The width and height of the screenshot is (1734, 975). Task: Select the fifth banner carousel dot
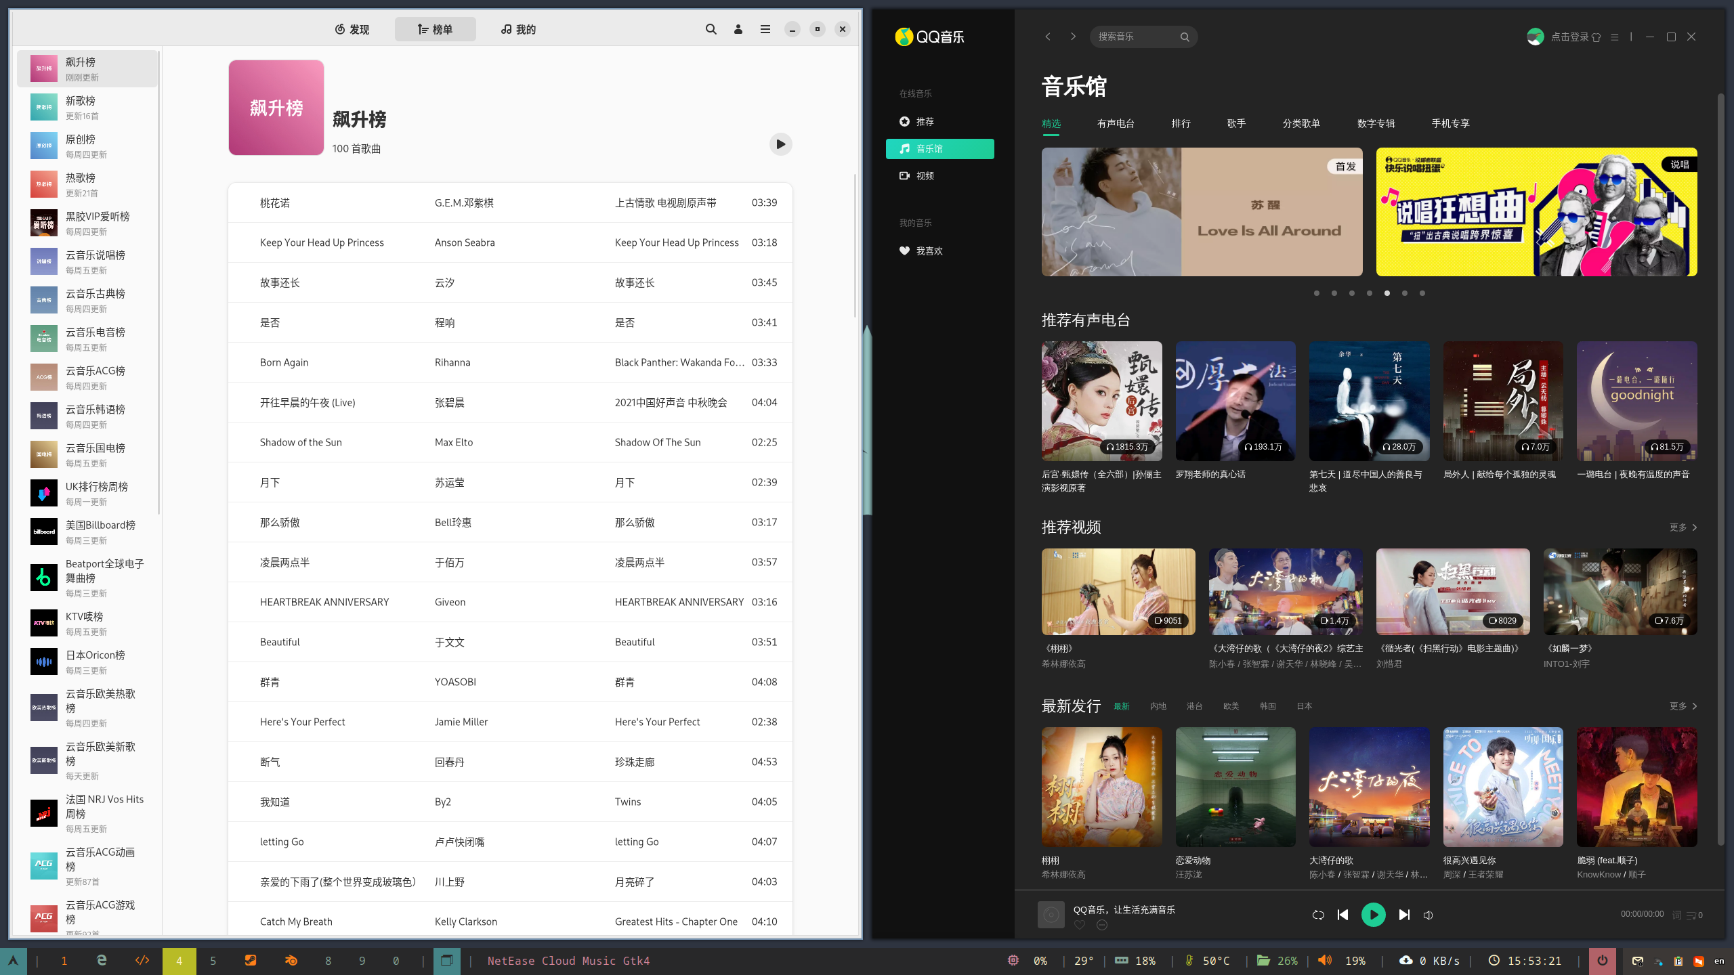click(1387, 293)
